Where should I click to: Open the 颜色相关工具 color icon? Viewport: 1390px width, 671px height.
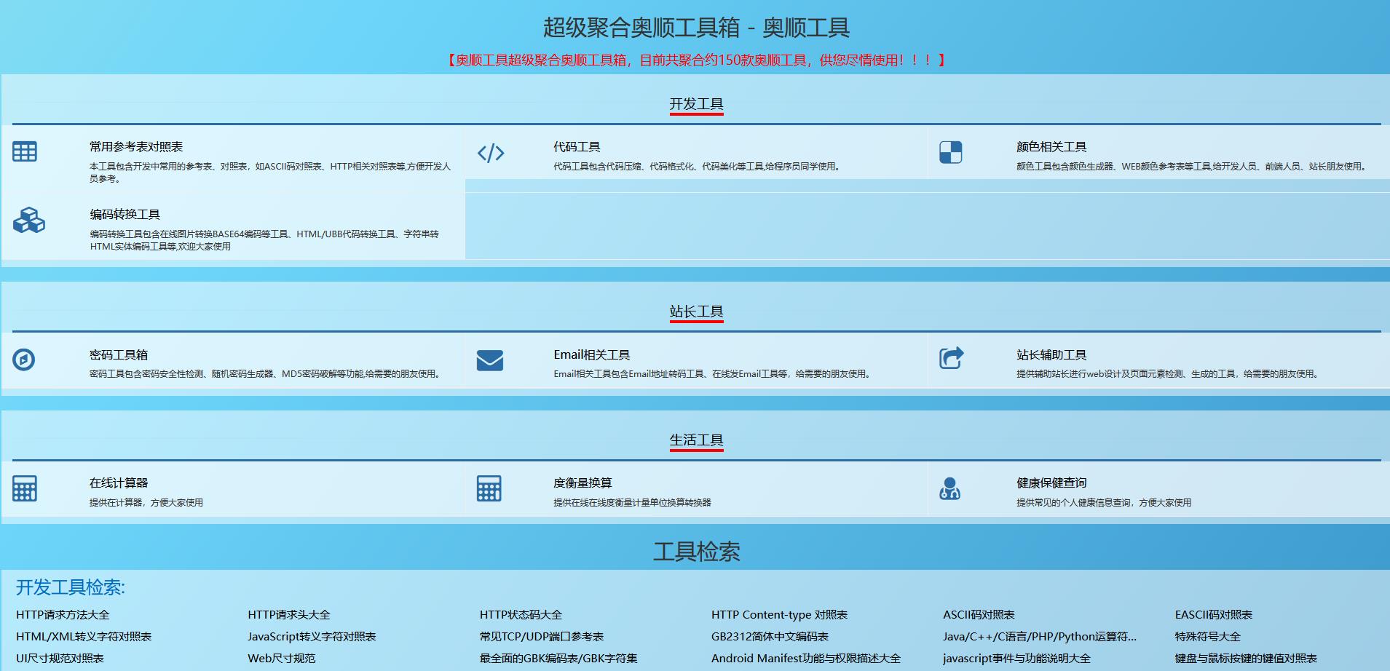[x=951, y=153]
